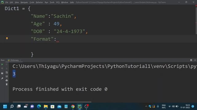Hide the Run panel with minus icon
This screenshot has height=110, width=197.
pos(195,60)
